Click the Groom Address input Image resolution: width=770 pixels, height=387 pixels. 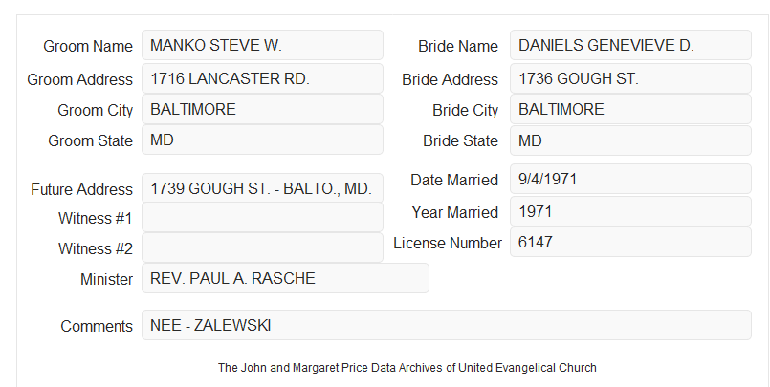(x=262, y=78)
